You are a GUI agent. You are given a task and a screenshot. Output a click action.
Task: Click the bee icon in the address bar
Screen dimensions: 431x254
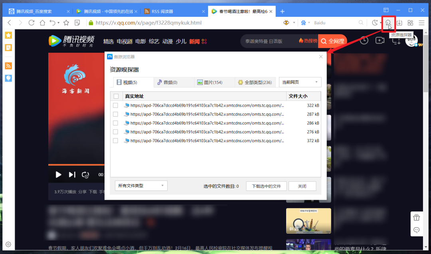coord(287,23)
